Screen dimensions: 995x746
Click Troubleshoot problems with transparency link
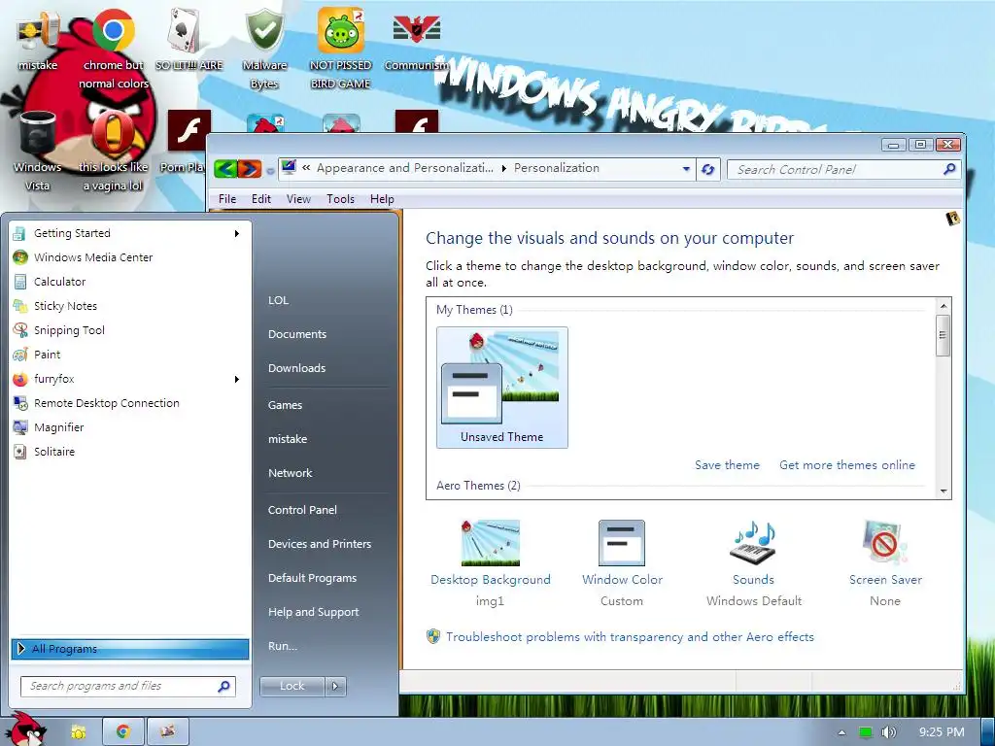pos(630,637)
